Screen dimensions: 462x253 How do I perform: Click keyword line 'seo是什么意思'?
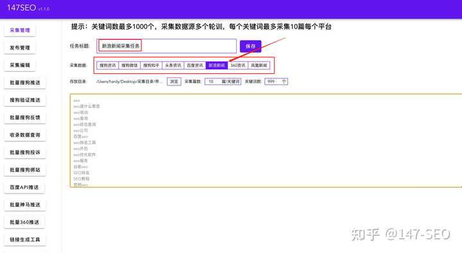[87, 106]
